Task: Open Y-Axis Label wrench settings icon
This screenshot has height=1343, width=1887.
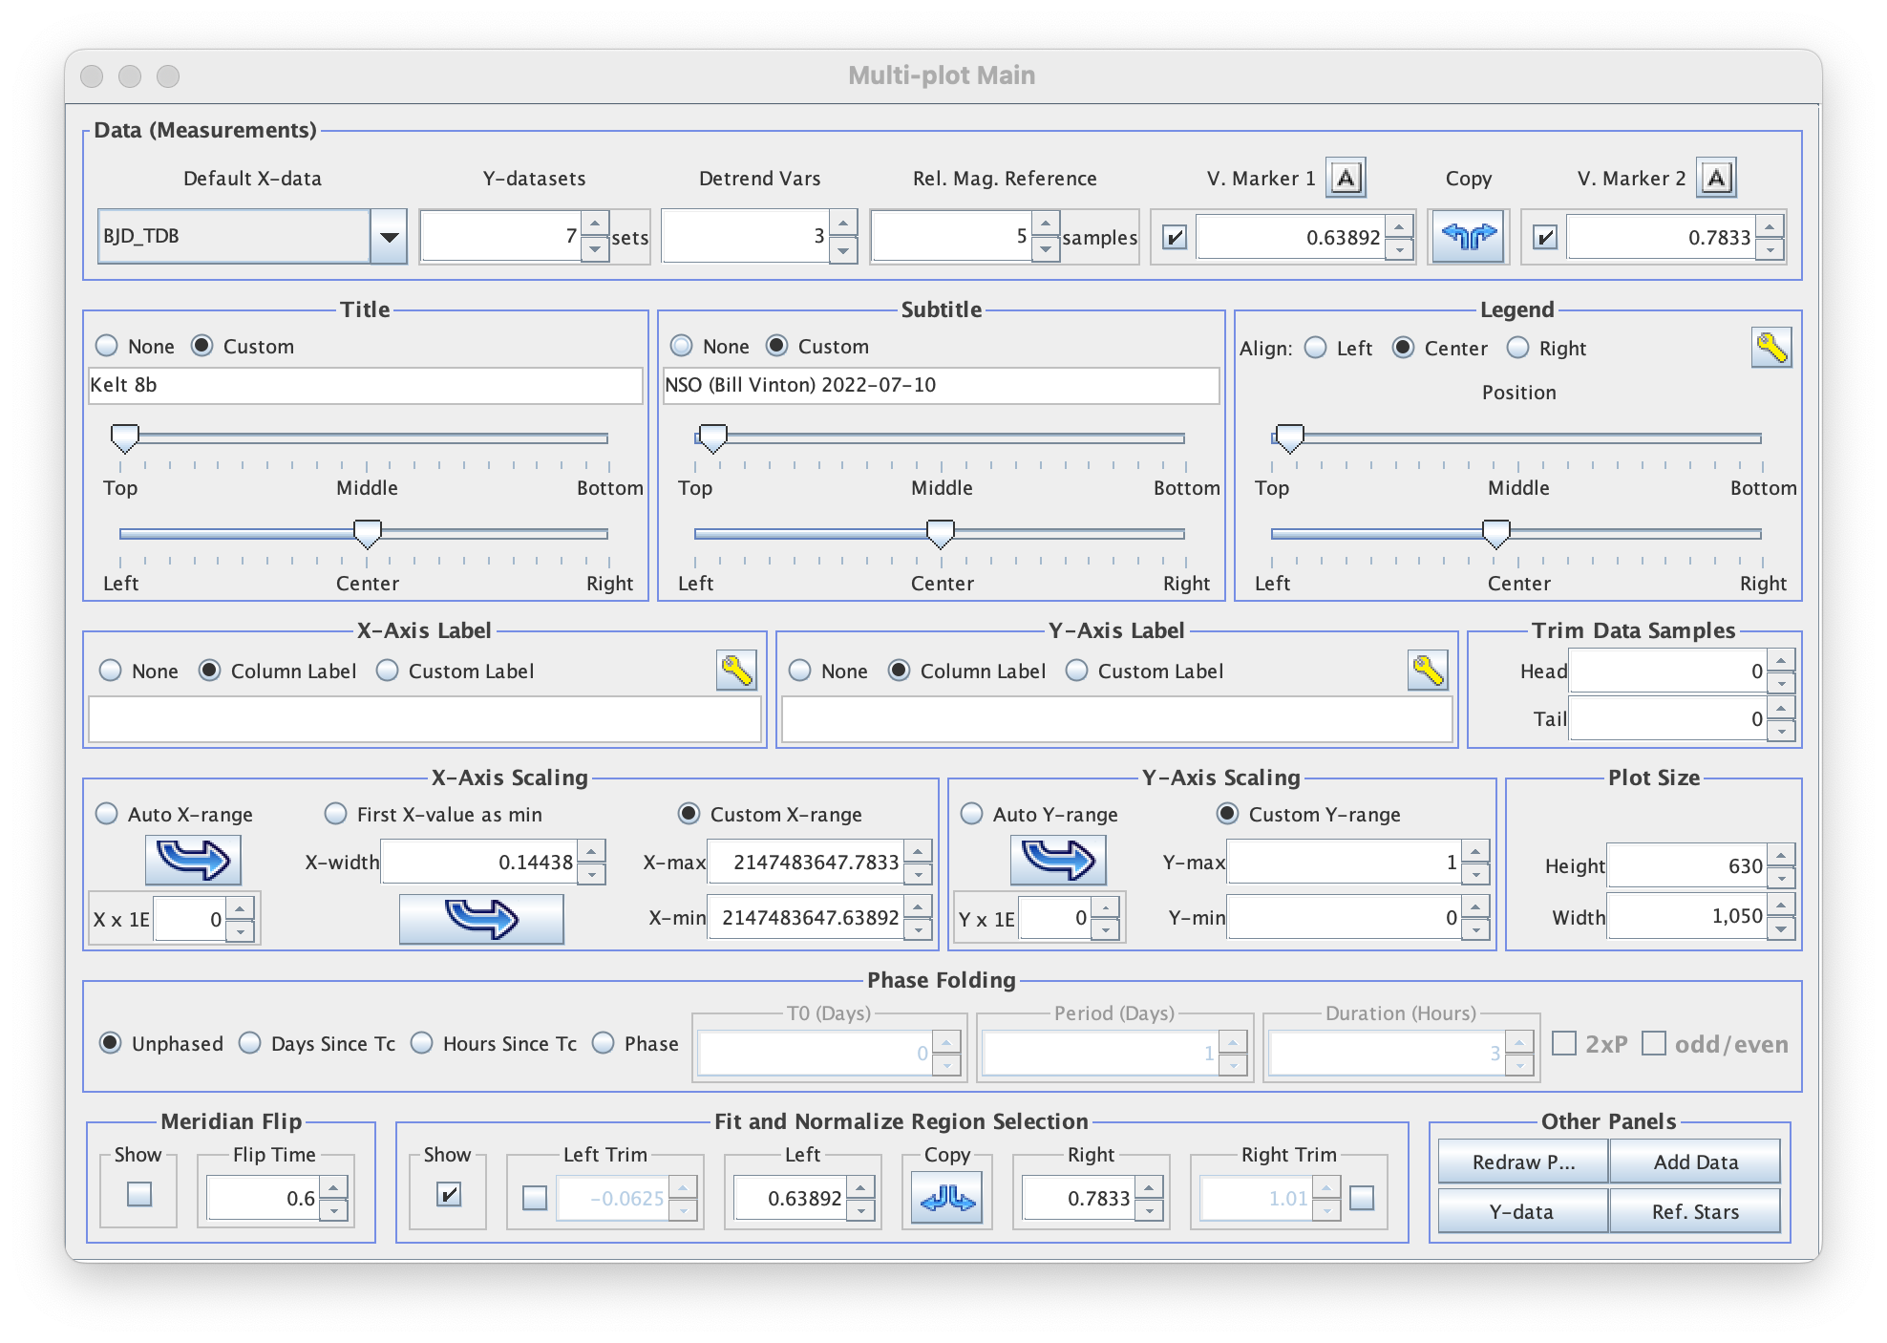Action: click(x=1427, y=671)
